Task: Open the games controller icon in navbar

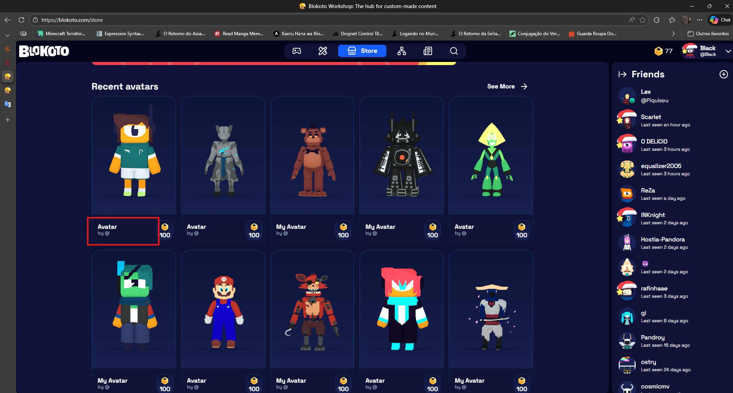Action: click(297, 51)
